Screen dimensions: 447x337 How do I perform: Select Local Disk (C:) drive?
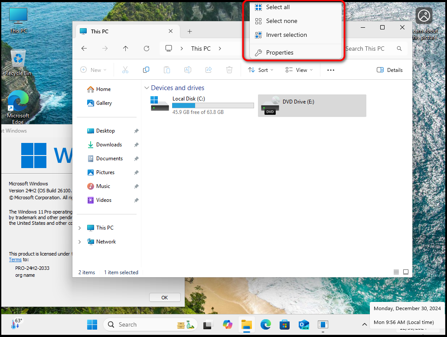point(201,105)
